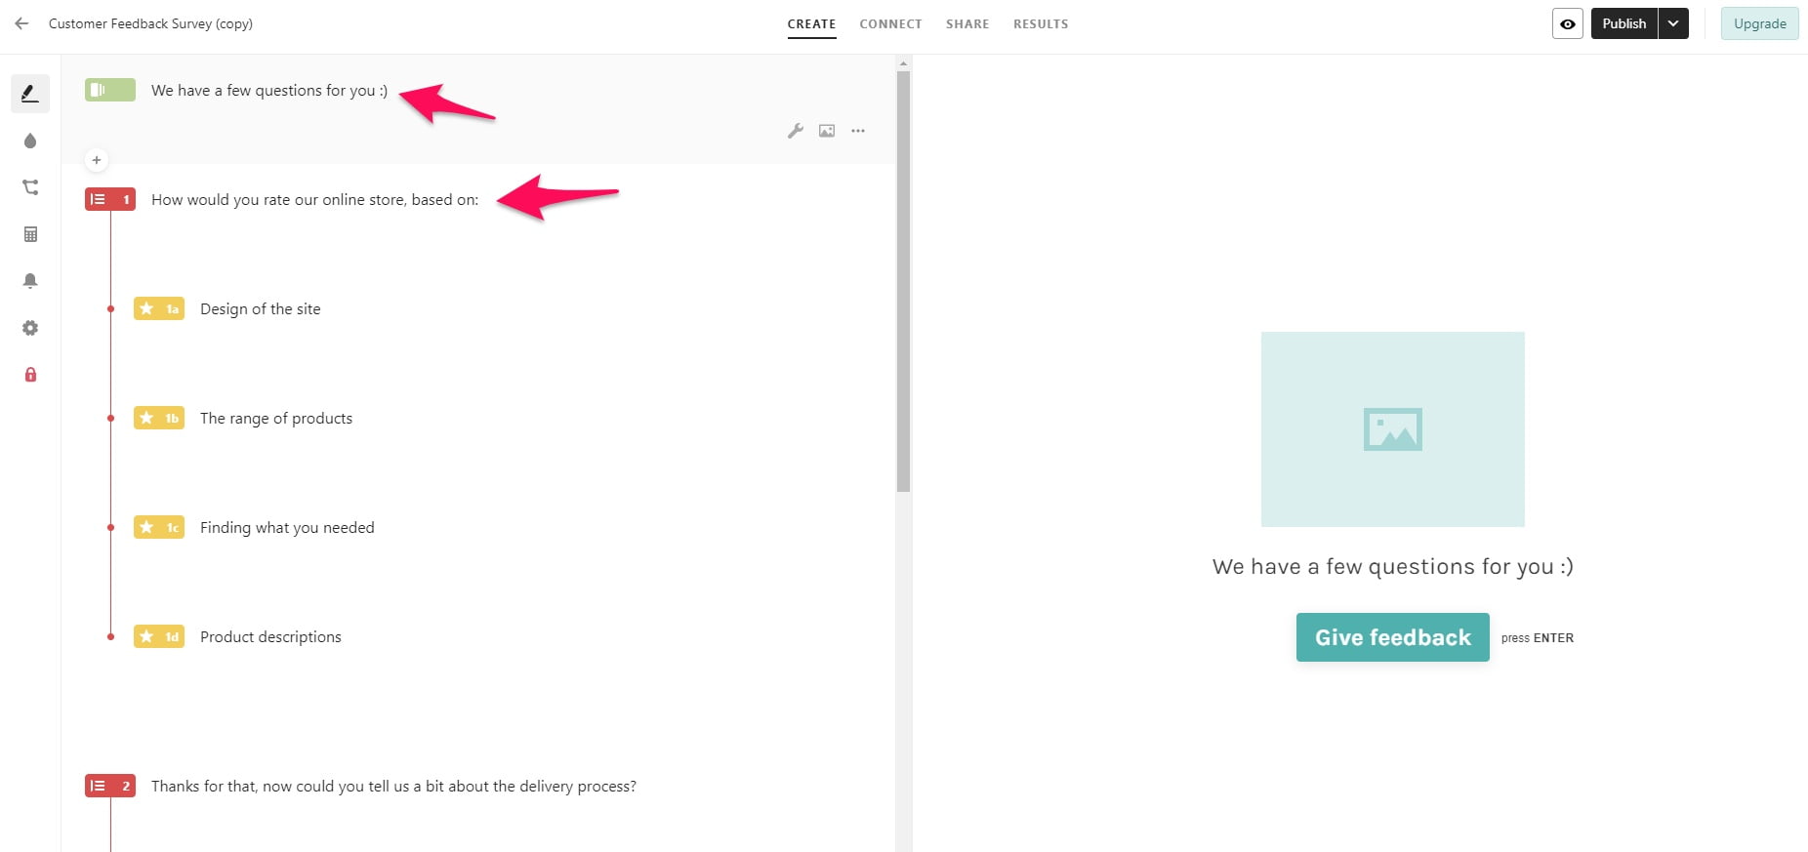
Task: Click the Upgrade button
Action: (1759, 23)
